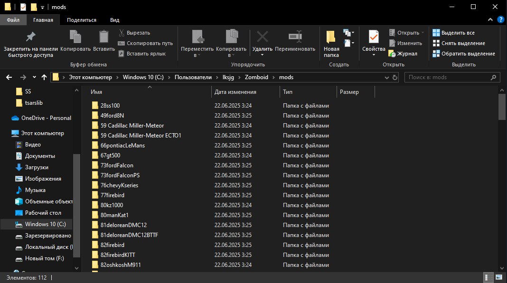Open Загрузки in navigation pane
This screenshot has height=283, width=507.
32,167
